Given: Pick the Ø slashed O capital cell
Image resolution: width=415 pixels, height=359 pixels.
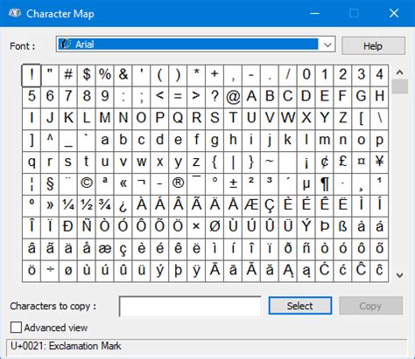Looking at the screenshot, I should (215, 227).
